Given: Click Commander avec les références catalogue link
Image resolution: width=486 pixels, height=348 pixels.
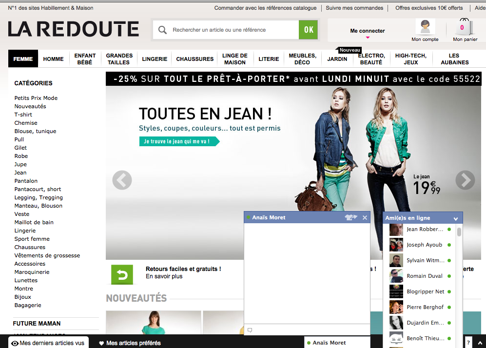Looking at the screenshot, I should (265, 8).
